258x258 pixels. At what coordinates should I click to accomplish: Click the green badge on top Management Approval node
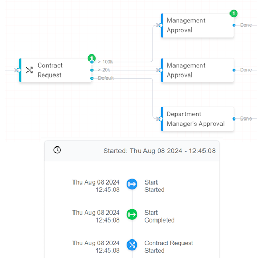(234, 13)
